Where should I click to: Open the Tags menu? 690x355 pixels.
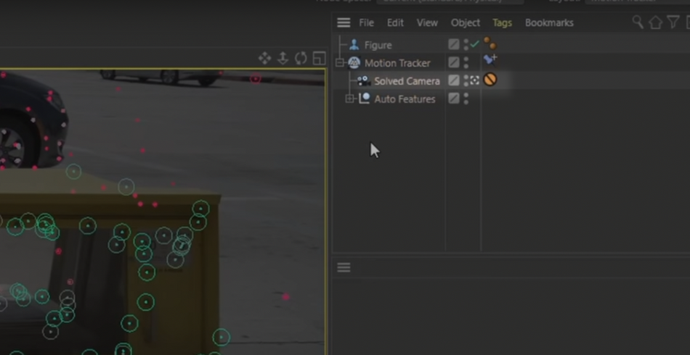coord(502,22)
